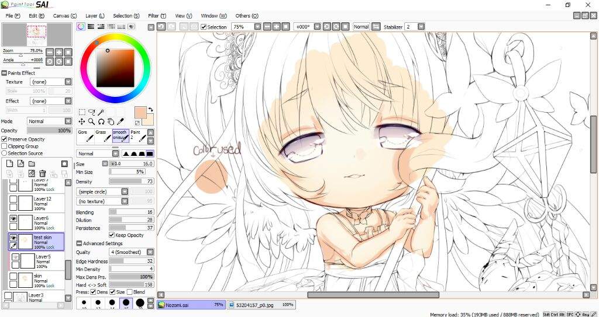Open the brush blend mode Normal dropdown
This screenshot has width=599, height=317.
tap(115, 154)
